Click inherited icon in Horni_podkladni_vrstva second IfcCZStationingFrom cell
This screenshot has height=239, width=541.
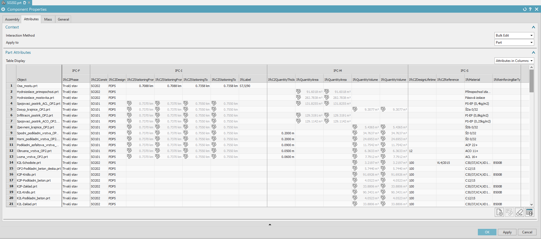click(158, 139)
